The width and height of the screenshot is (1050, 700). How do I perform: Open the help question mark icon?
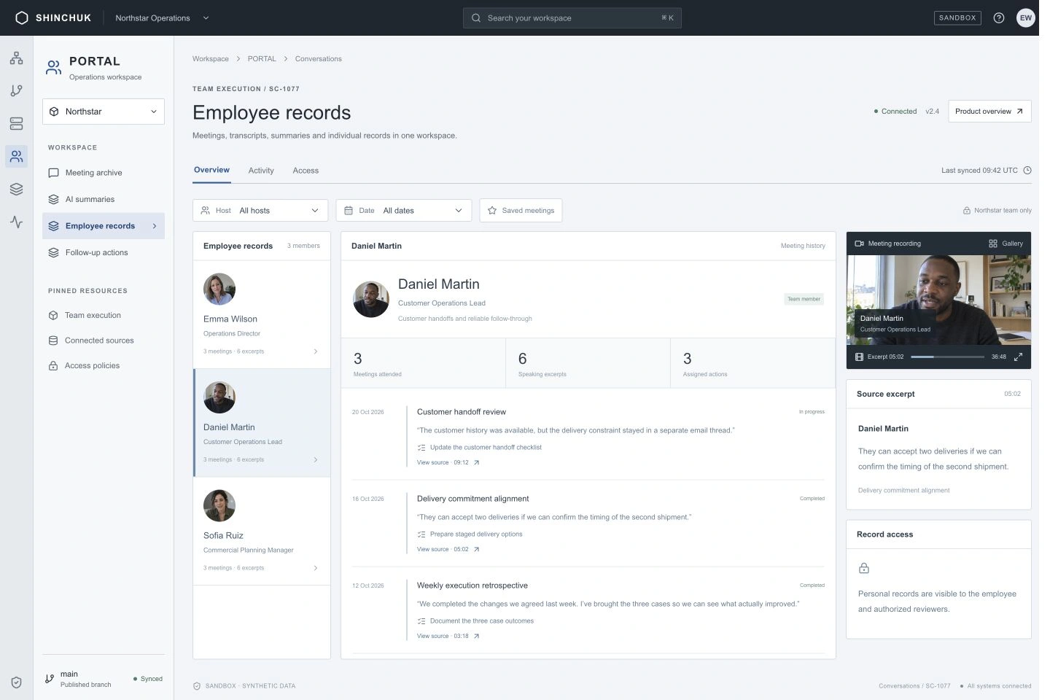[x=999, y=17]
